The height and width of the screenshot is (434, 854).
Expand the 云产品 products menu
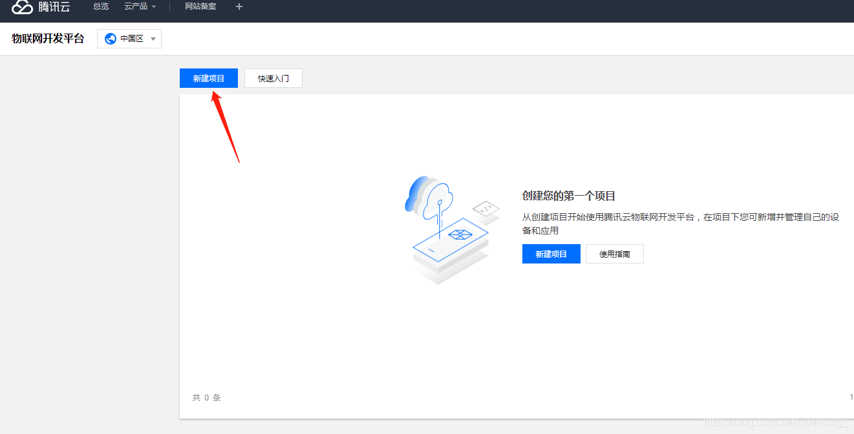pos(136,6)
